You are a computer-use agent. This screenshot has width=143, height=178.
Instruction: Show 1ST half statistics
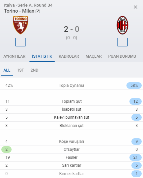click(x=21, y=70)
